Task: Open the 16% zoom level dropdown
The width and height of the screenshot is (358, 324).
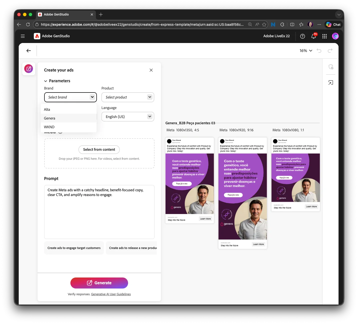Action: (x=306, y=51)
